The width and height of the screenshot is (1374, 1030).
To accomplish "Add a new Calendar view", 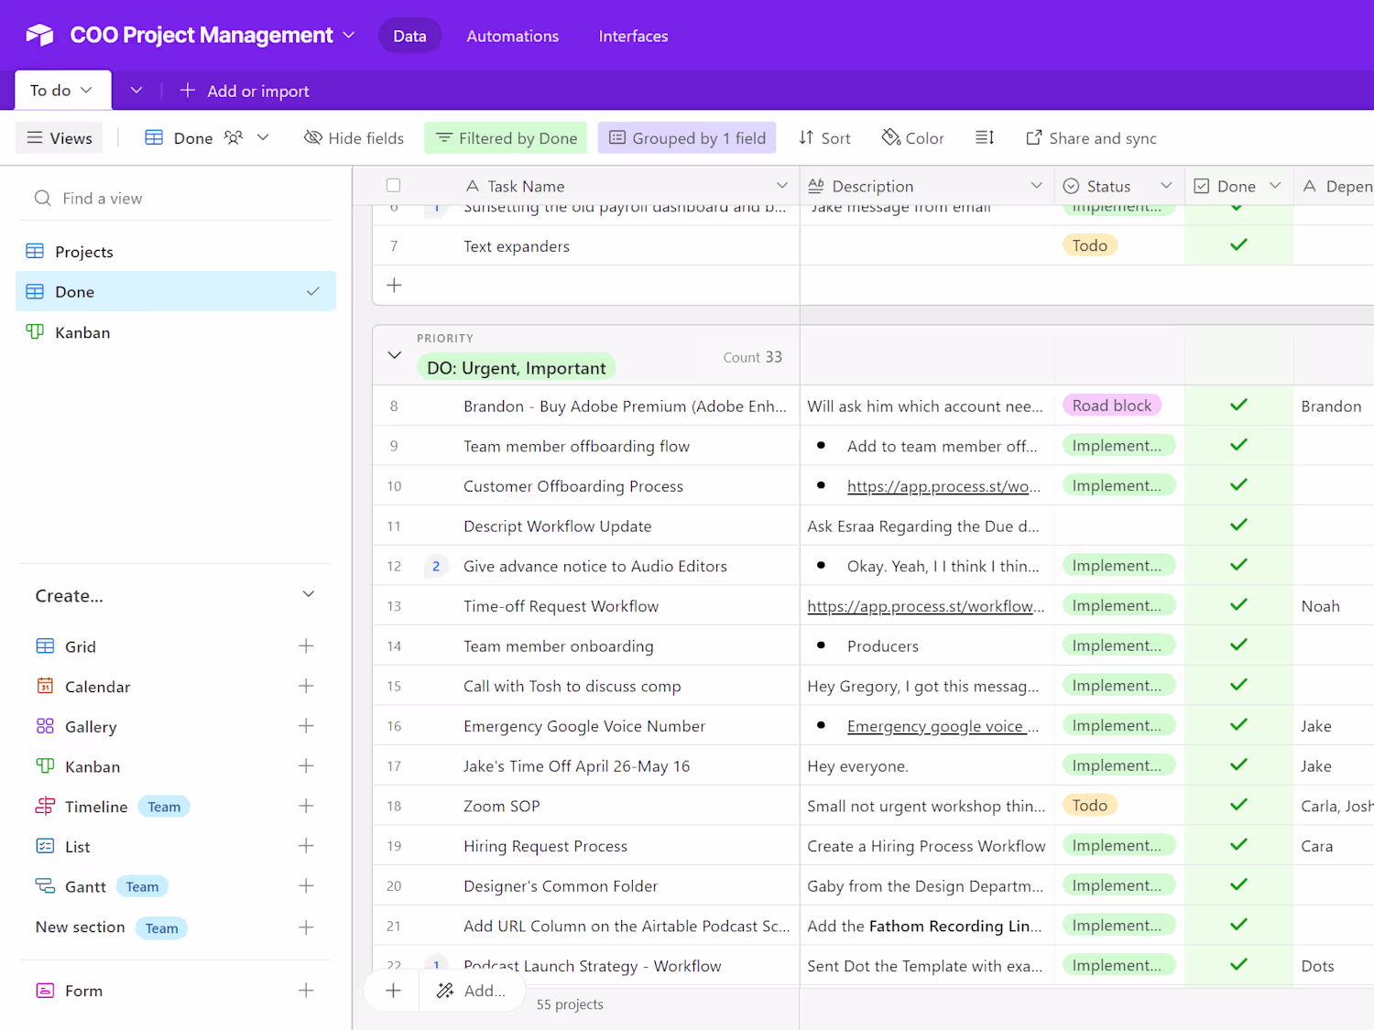I will pyautogui.click(x=306, y=686).
